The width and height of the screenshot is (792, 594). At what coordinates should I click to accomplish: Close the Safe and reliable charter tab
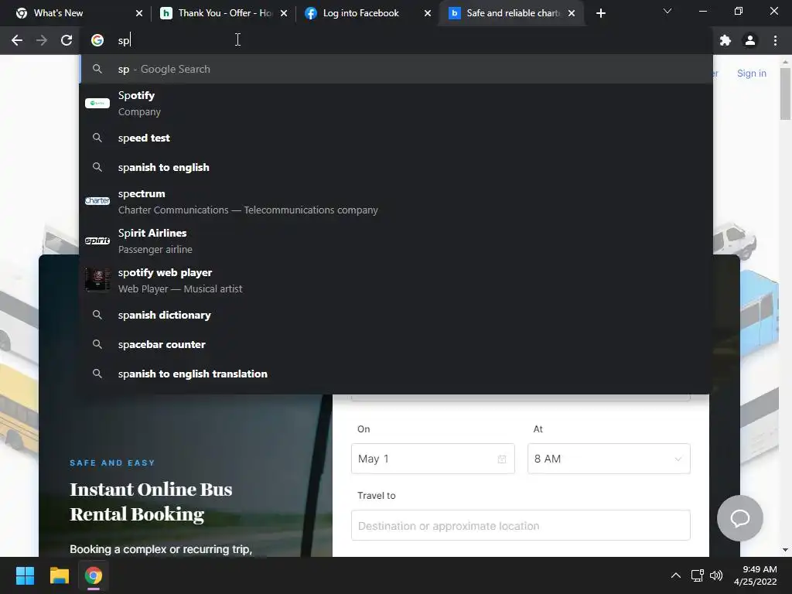(572, 13)
